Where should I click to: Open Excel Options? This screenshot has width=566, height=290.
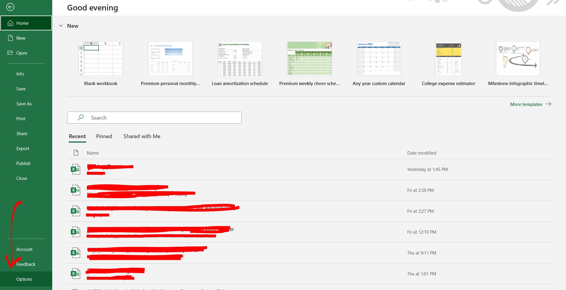[x=24, y=279]
